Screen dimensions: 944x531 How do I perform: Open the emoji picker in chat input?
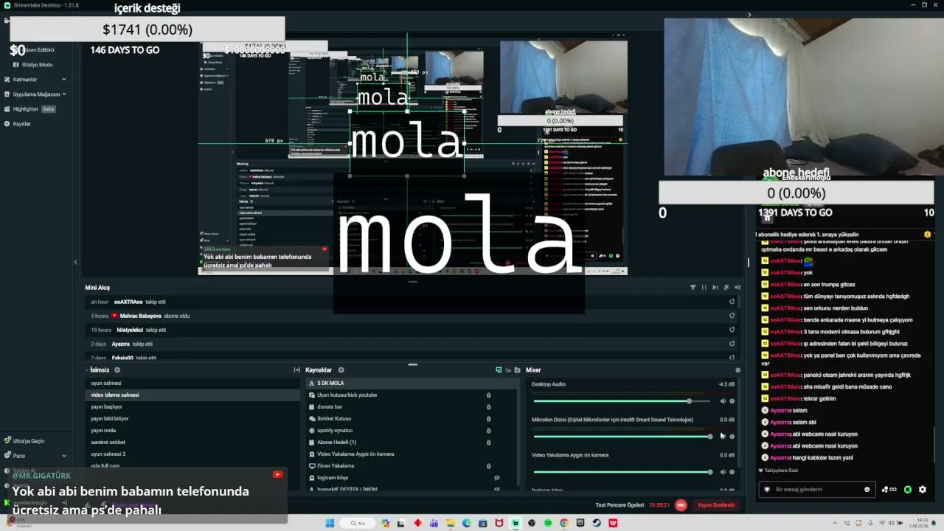click(867, 490)
